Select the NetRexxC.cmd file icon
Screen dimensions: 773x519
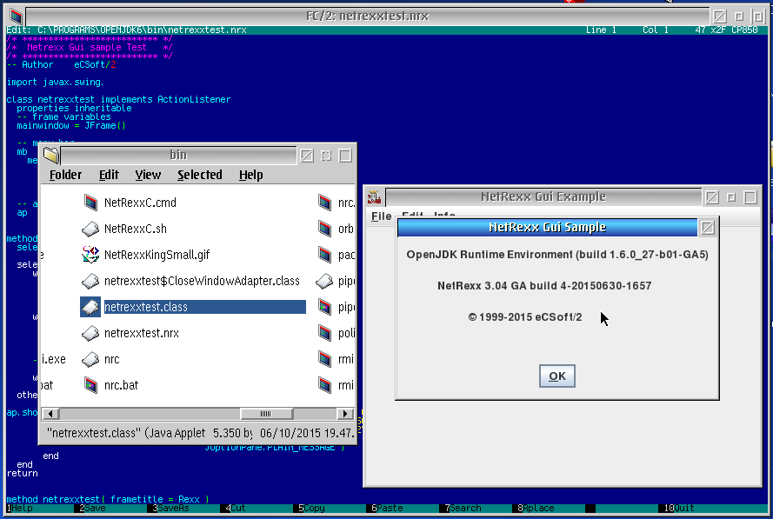[x=90, y=203]
